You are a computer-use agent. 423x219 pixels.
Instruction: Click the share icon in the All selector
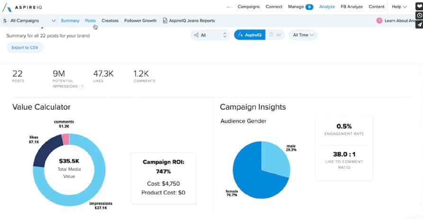tap(196, 35)
